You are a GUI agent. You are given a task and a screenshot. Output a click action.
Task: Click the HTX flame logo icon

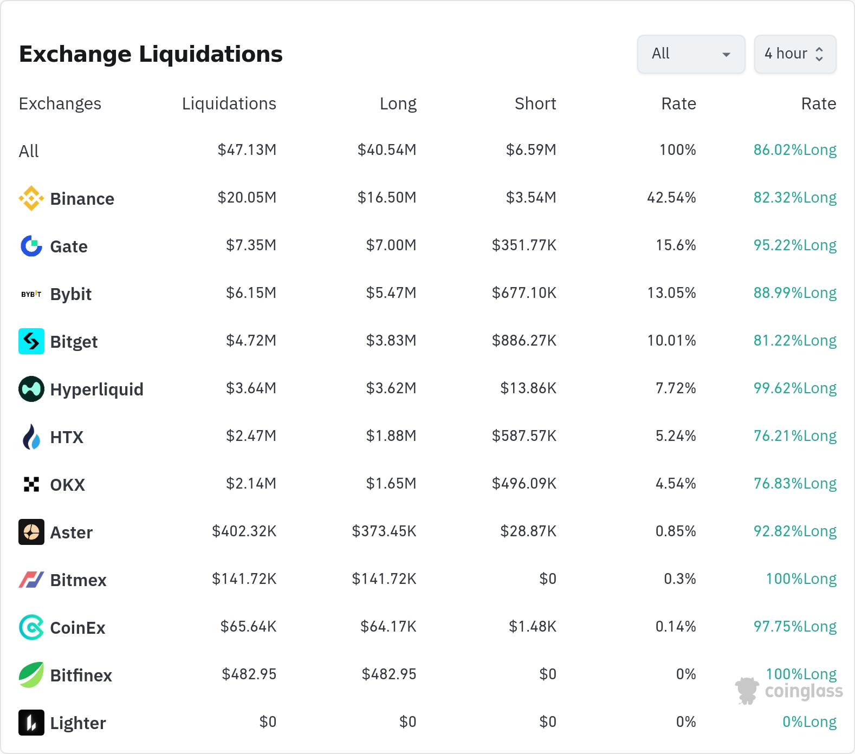pyautogui.click(x=31, y=437)
